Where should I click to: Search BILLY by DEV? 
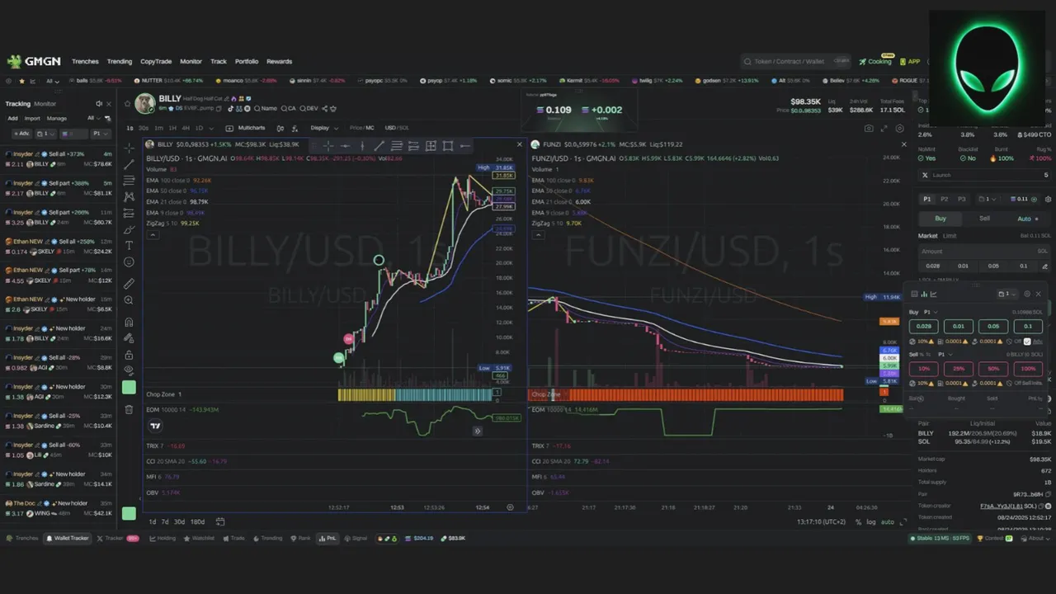[308, 108]
